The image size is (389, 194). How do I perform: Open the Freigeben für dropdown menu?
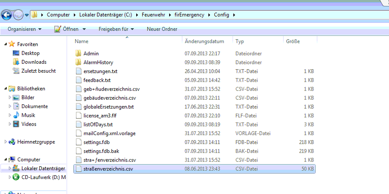116,29
